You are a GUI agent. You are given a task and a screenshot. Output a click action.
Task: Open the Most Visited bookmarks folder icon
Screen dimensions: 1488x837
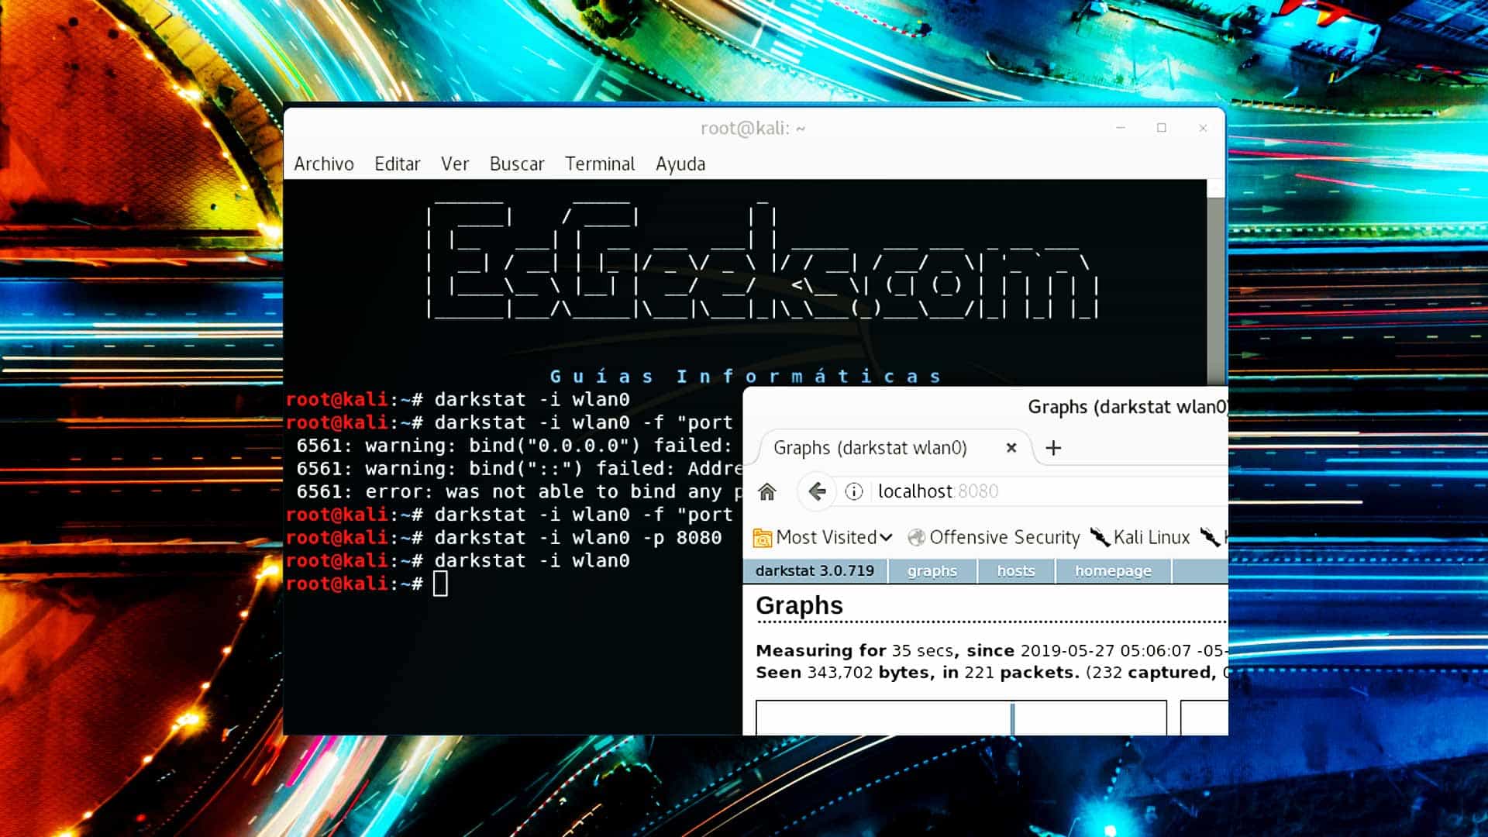762,537
